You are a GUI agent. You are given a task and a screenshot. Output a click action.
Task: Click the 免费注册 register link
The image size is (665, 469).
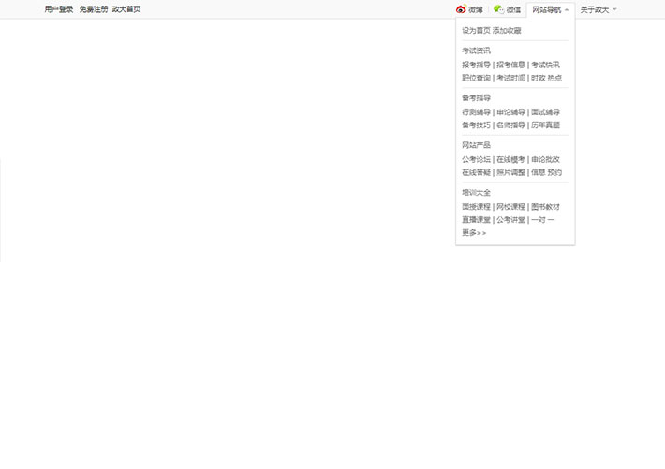pos(94,9)
